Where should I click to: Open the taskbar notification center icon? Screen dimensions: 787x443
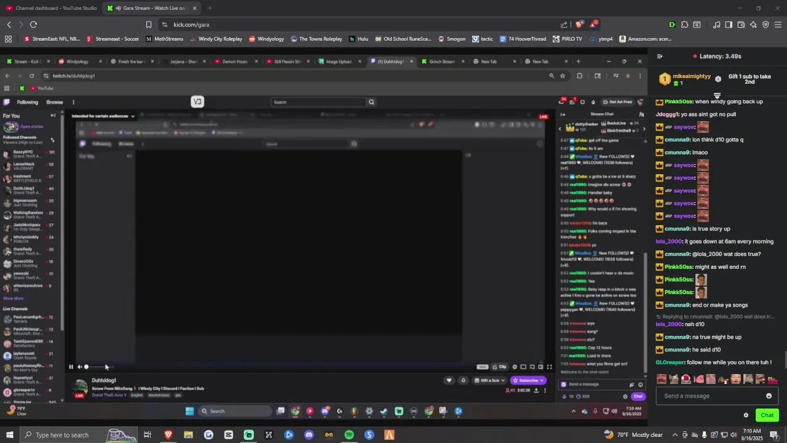pos(774,435)
